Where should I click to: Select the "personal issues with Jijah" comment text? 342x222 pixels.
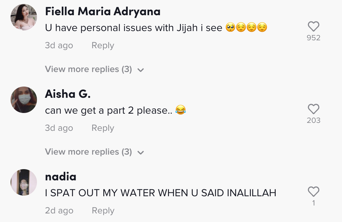click(x=134, y=28)
